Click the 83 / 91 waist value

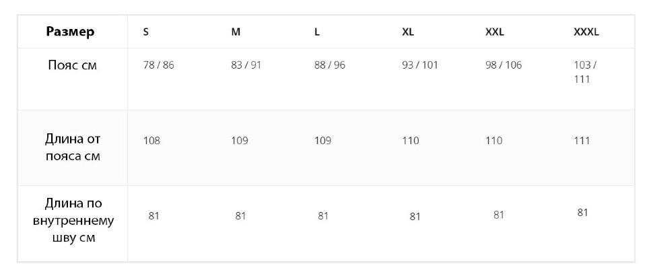246,65
